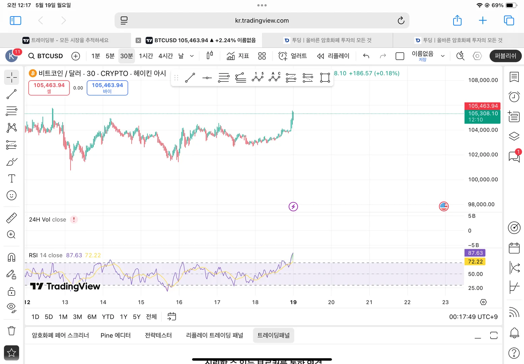Select the trend line tool in left sidebar
The height and width of the screenshot is (364, 524).
click(x=11, y=94)
